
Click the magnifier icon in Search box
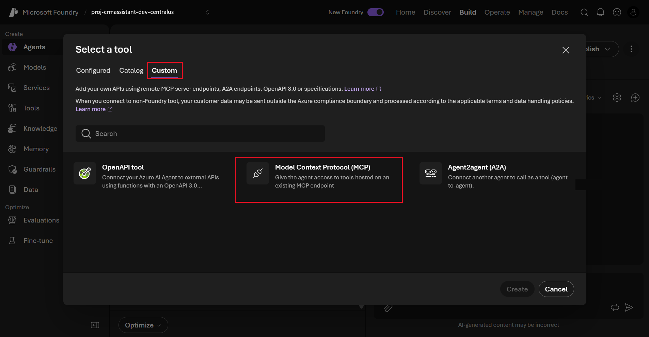(86, 134)
